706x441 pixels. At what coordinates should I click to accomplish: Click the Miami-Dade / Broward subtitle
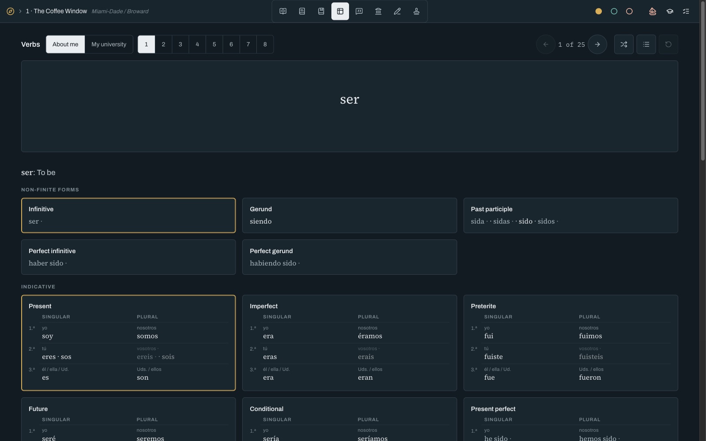[x=120, y=11]
